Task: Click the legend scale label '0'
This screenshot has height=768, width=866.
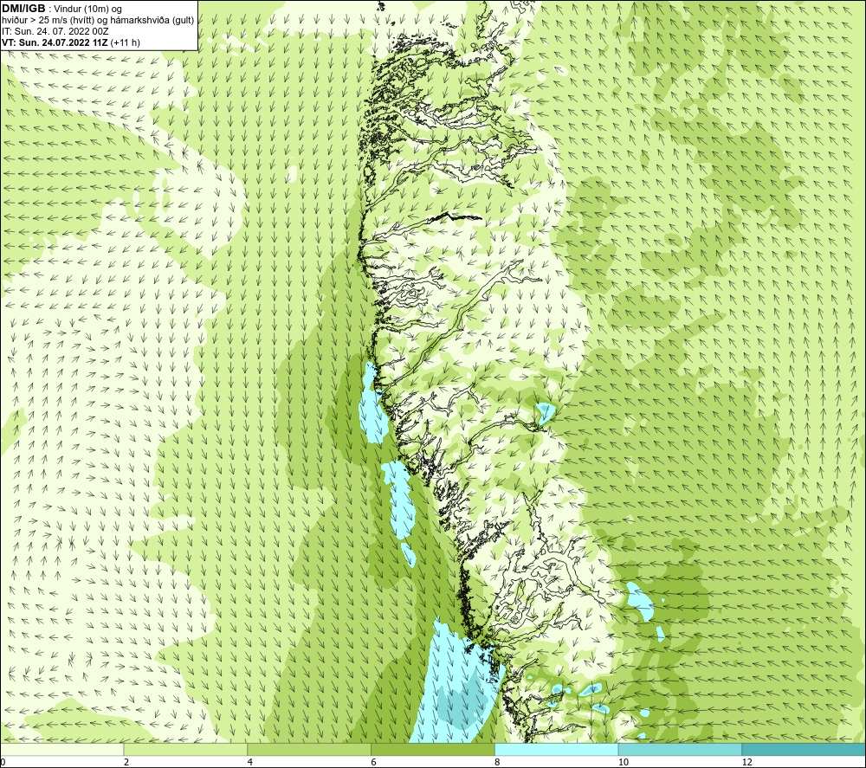Action: point(3,762)
